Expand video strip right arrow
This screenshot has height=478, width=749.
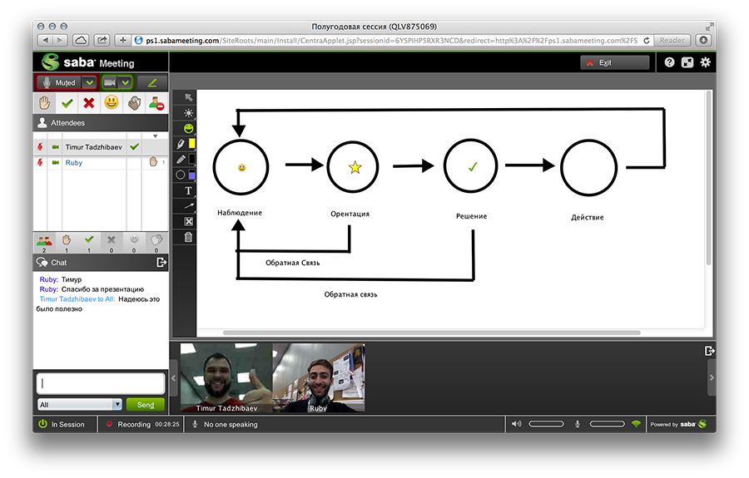click(x=712, y=377)
